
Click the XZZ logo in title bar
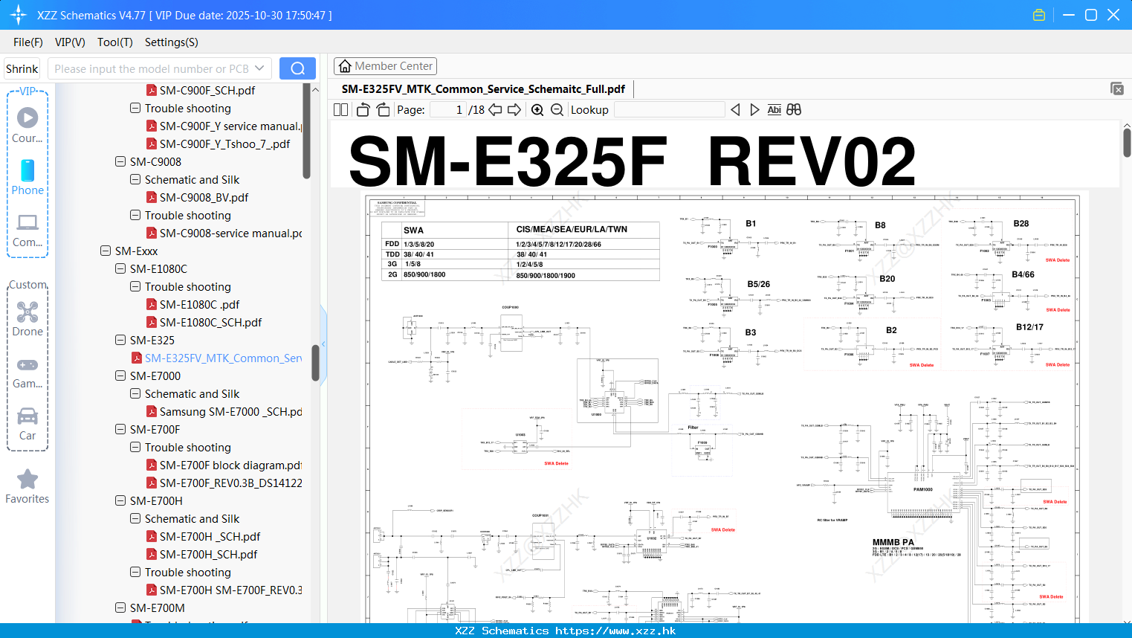19,15
